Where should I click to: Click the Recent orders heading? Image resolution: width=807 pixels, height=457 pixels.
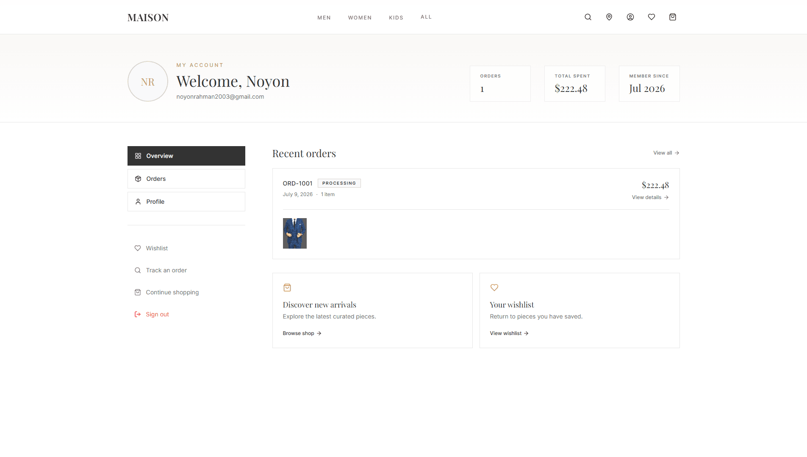(x=304, y=153)
